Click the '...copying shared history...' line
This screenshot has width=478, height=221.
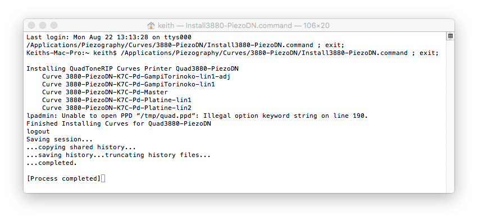pos(81,148)
